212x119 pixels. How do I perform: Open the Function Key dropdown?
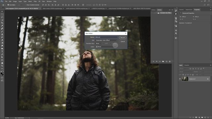coord(98,43)
